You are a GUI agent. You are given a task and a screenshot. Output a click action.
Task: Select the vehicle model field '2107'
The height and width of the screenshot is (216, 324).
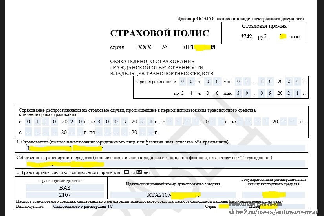click(x=65, y=195)
